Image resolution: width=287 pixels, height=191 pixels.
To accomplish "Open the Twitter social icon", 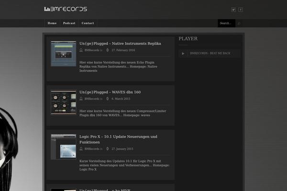I will pyautogui.click(x=233, y=10).
